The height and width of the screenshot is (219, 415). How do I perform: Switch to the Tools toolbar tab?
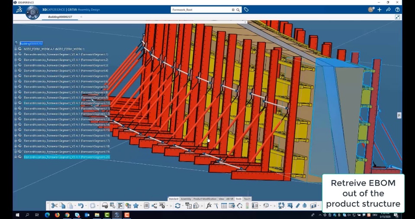point(239,199)
